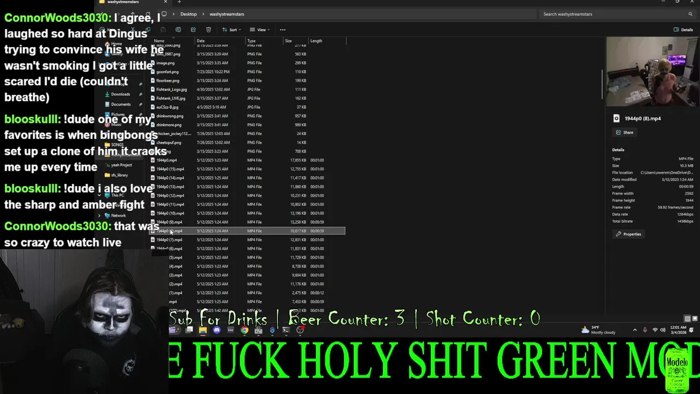Select the floorbeer.png file

[249, 80]
